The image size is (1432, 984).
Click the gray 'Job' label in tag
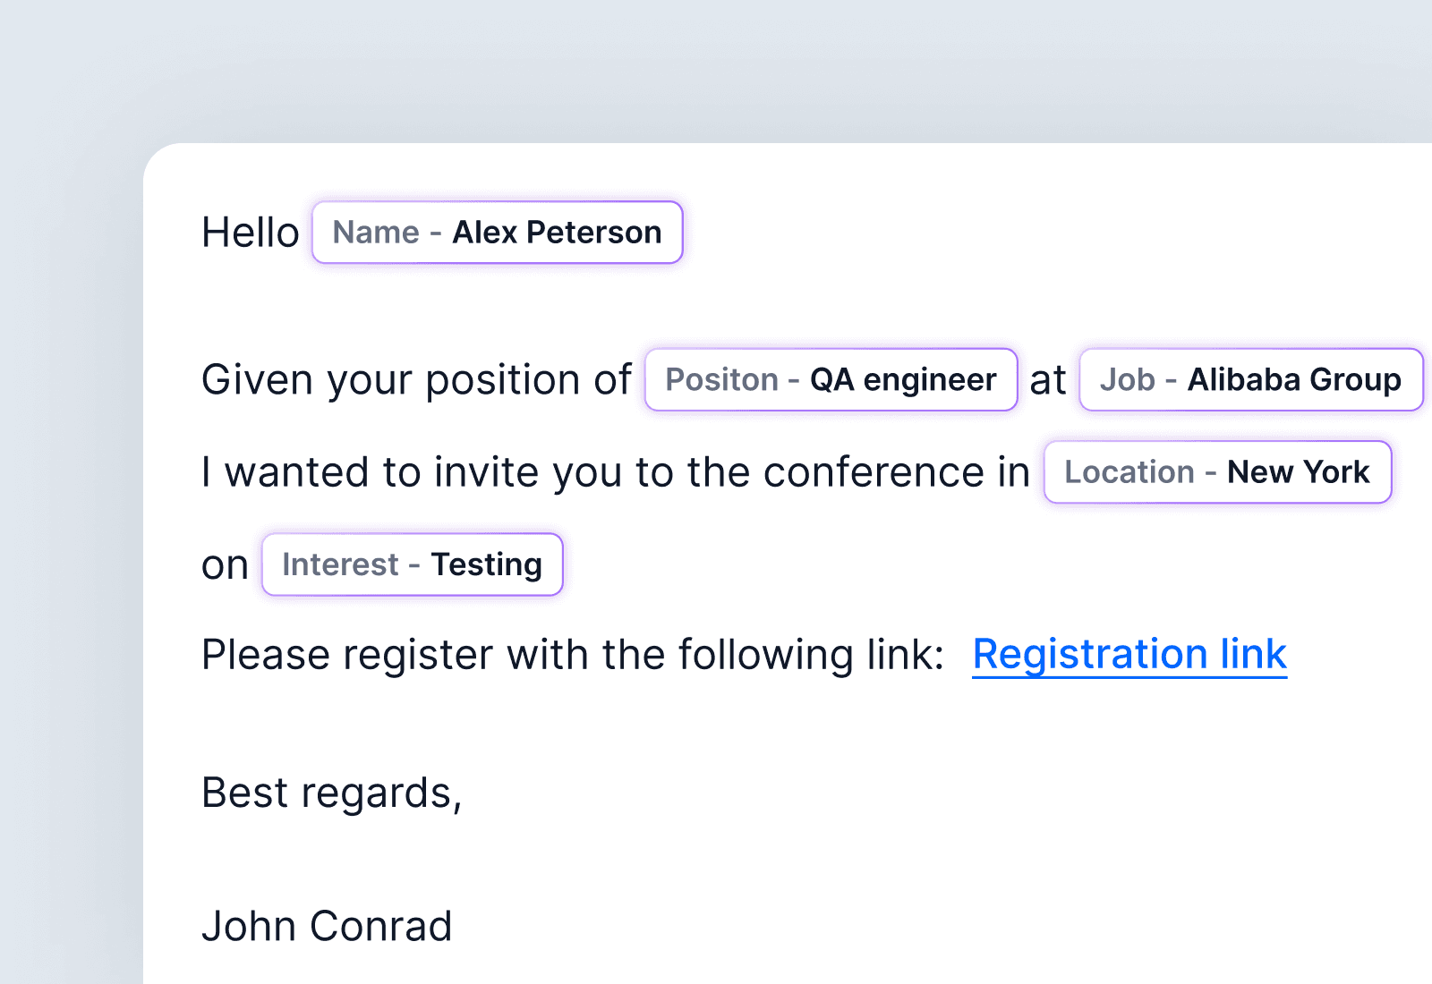(x=1128, y=380)
